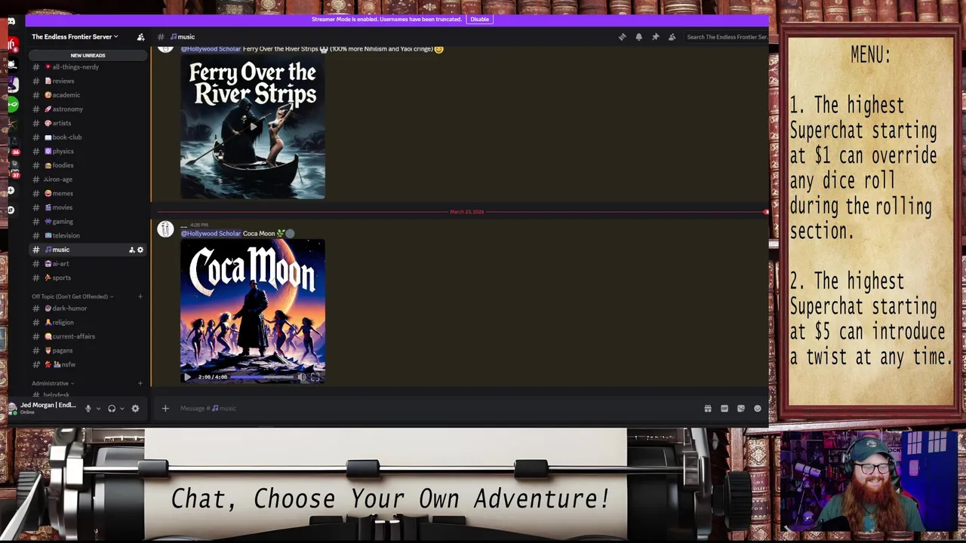Collapse the Administrative category
This screenshot has width=966, height=543.
[x=53, y=383]
